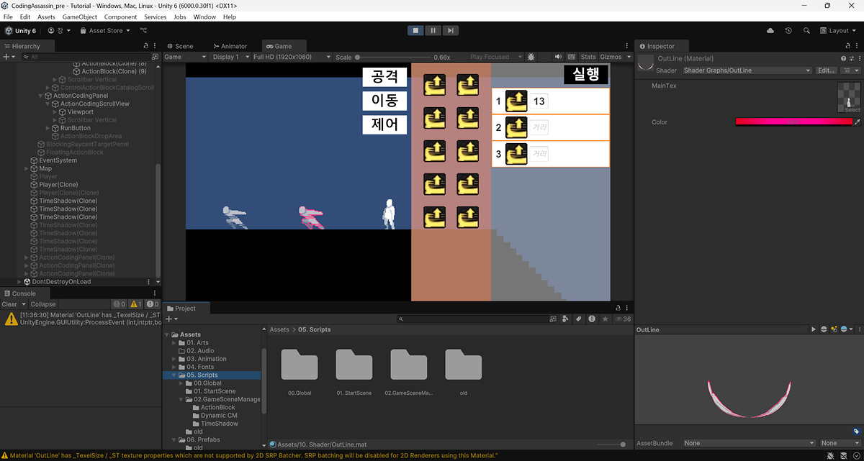
Task: Open the Full HD resolution dropdown
Action: coord(292,57)
